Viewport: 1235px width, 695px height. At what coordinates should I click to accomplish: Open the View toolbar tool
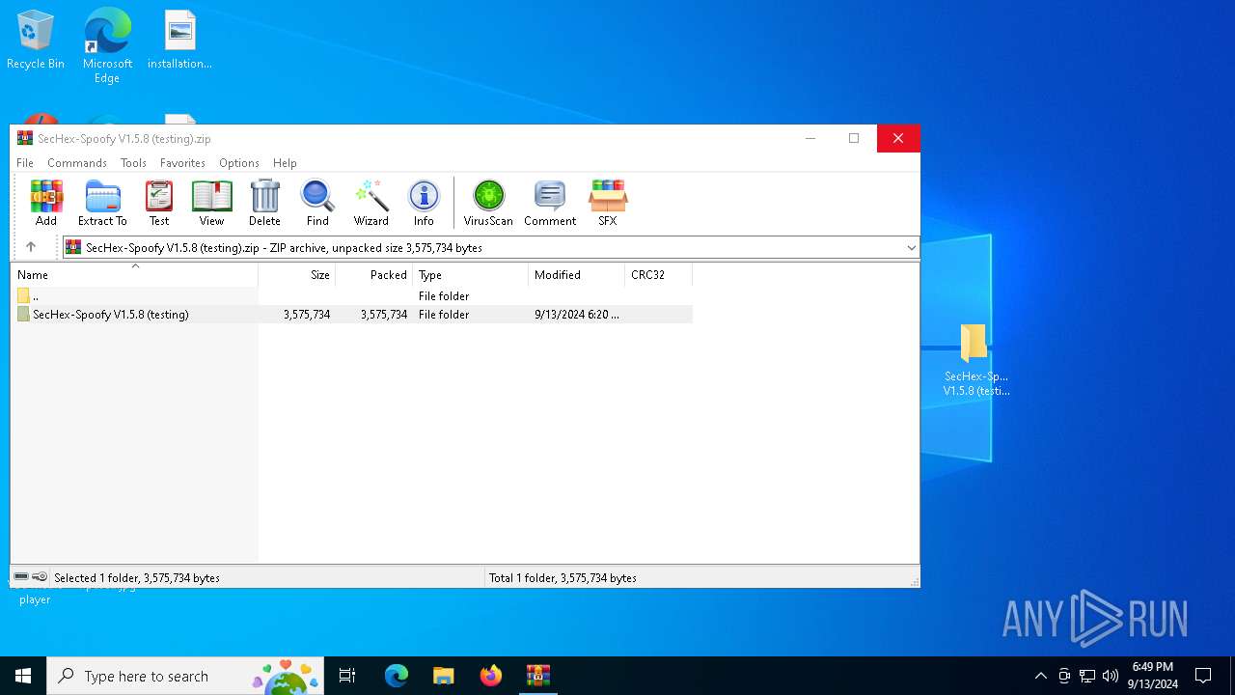[211, 203]
